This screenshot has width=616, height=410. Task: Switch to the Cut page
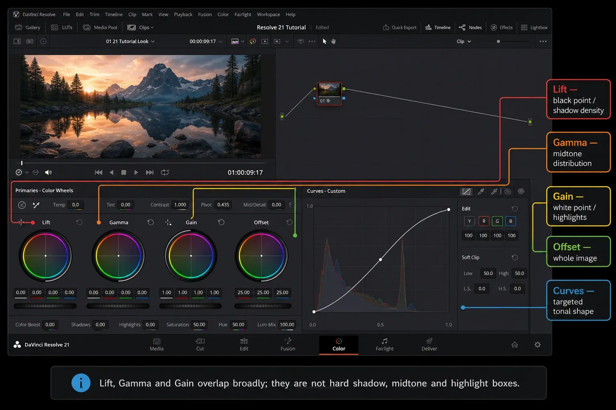(200, 344)
